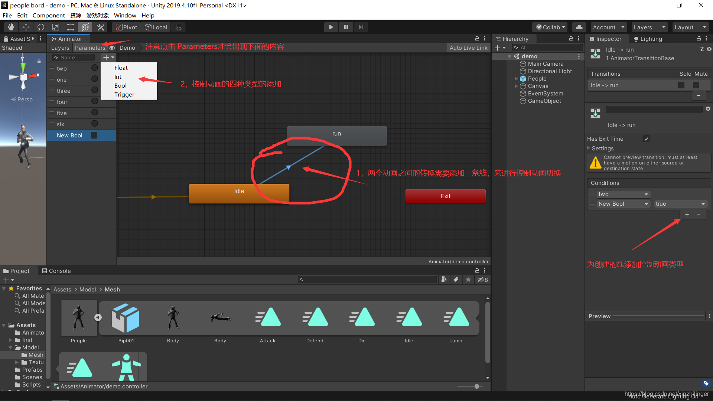Check the New Bool parameter checkbox

tap(94, 135)
